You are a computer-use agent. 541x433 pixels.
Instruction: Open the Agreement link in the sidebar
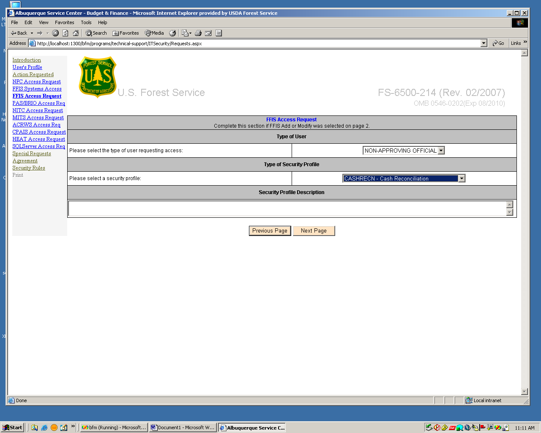tap(25, 161)
